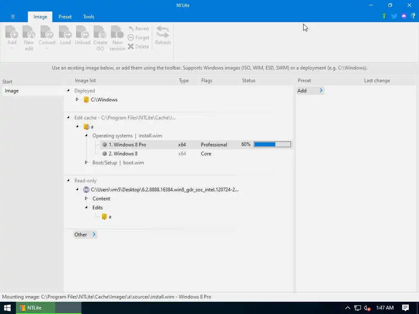The width and height of the screenshot is (419, 314).
Task: Open the hamburger menu in title bar
Action: (x=13, y=16)
